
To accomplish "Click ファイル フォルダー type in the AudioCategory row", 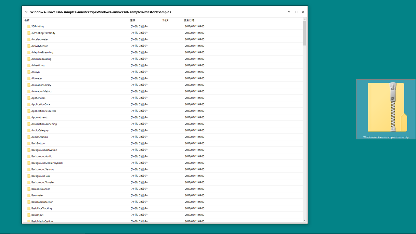I will [139, 130].
